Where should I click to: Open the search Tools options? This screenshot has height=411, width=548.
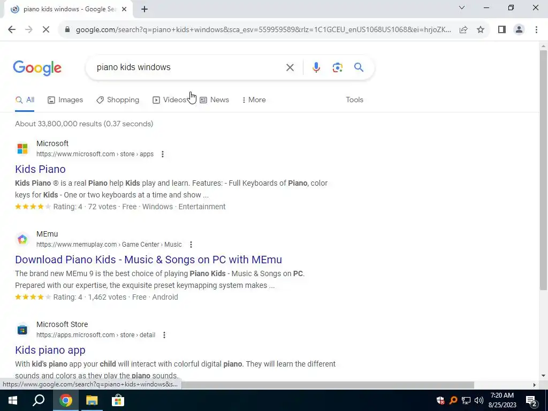[354, 100]
